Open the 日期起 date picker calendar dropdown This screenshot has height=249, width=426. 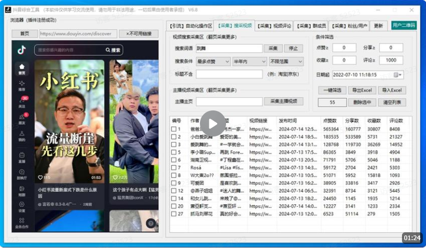coord(399,74)
